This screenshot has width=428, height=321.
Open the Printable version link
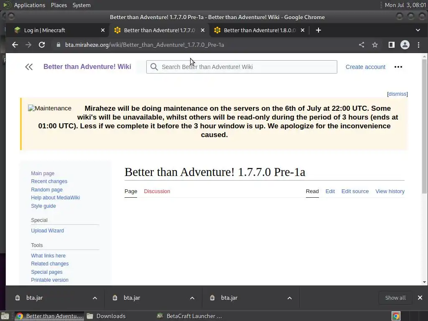(50, 280)
